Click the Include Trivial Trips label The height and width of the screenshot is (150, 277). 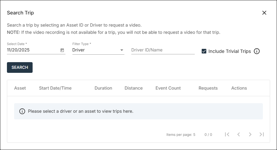229,51
